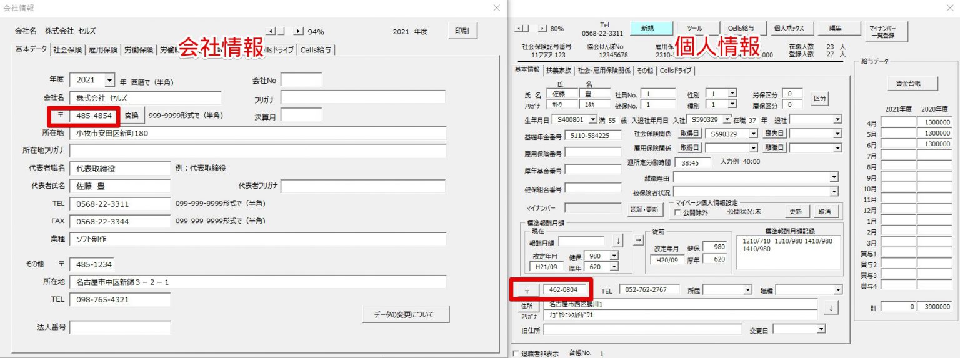The image size is (960, 358).
Task: Open the 健保 980 dropdown under 現在
Action: [614, 256]
